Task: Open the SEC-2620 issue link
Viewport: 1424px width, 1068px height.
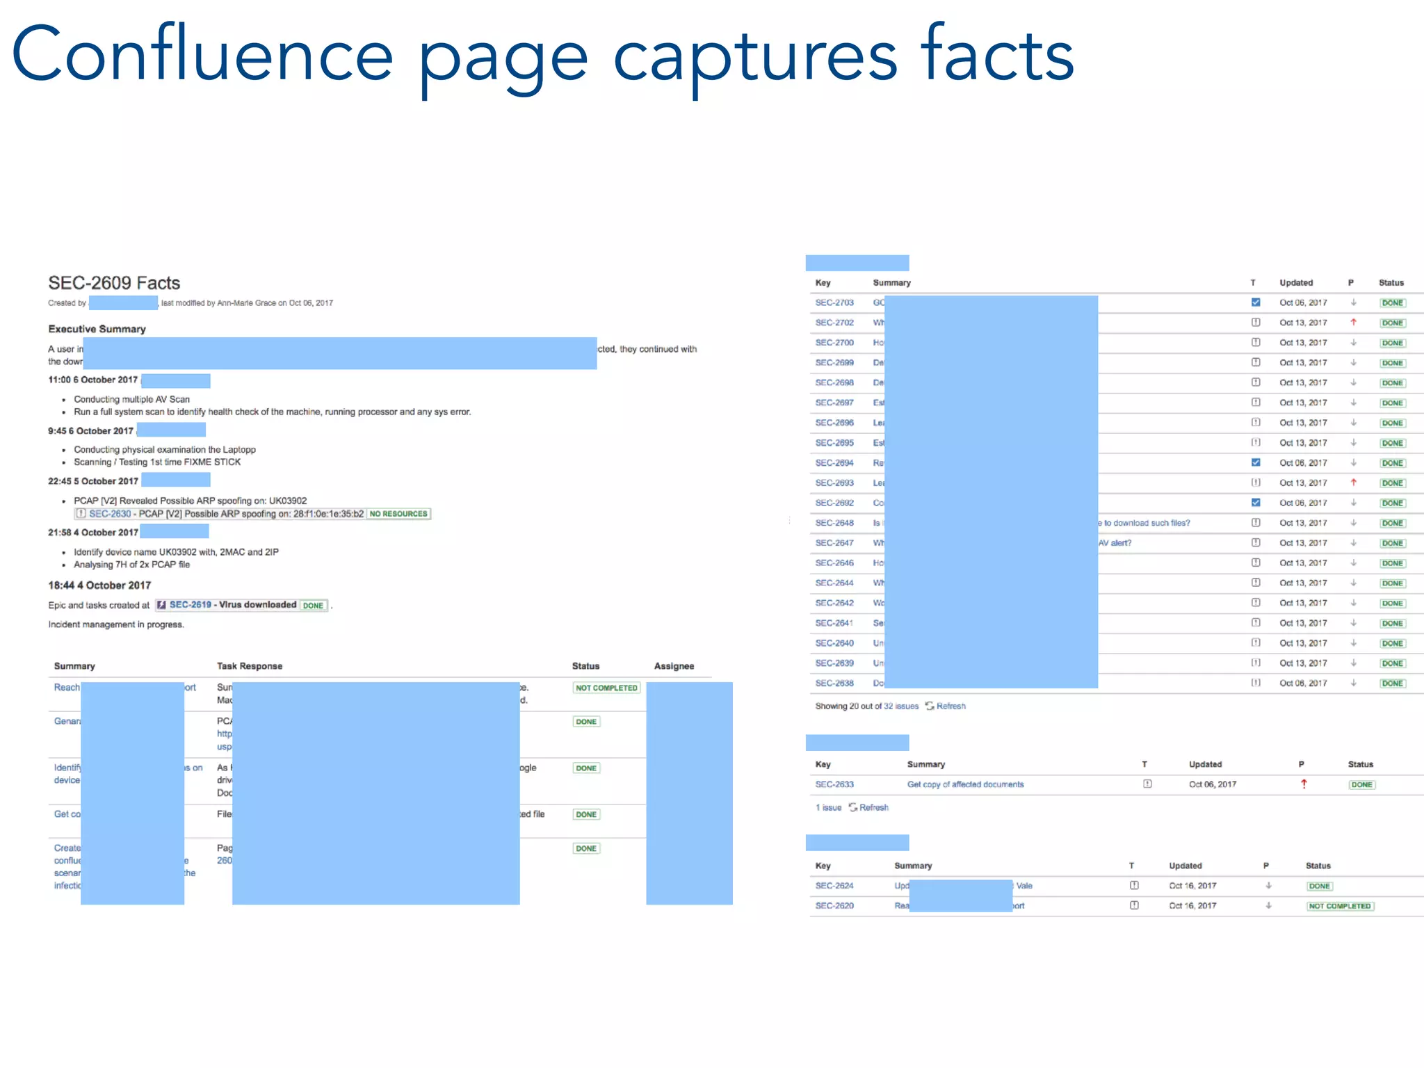Action: click(x=834, y=905)
